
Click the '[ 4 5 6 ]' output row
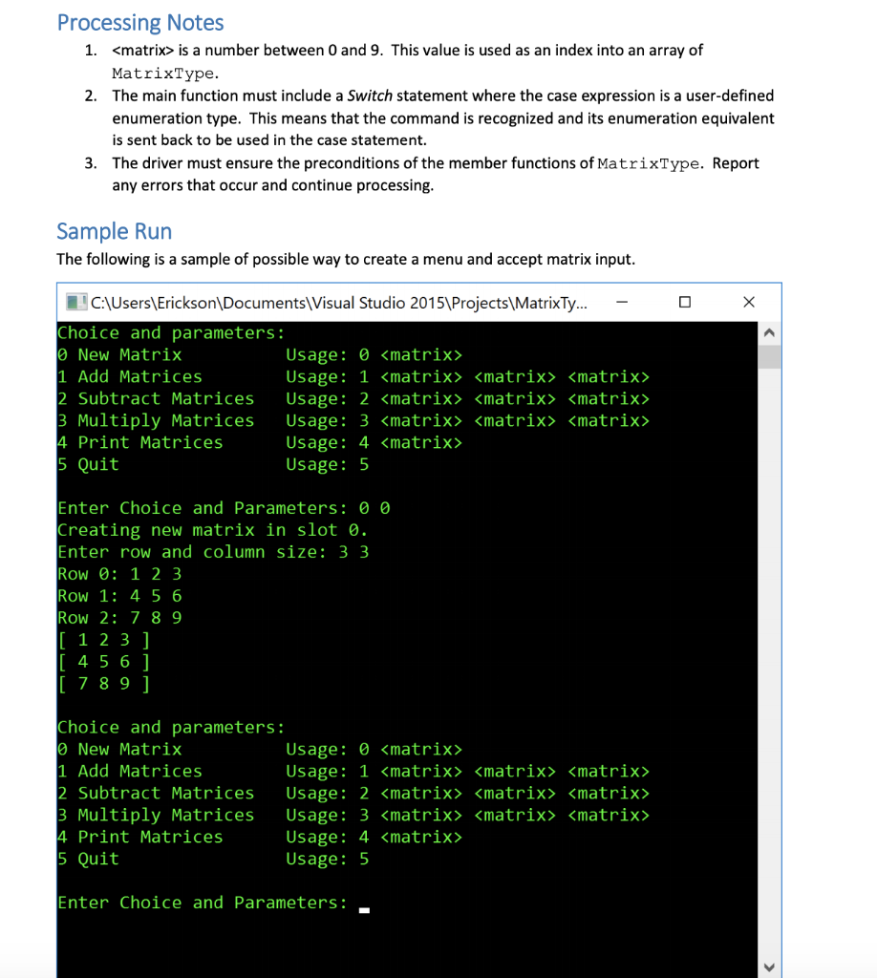pos(104,662)
